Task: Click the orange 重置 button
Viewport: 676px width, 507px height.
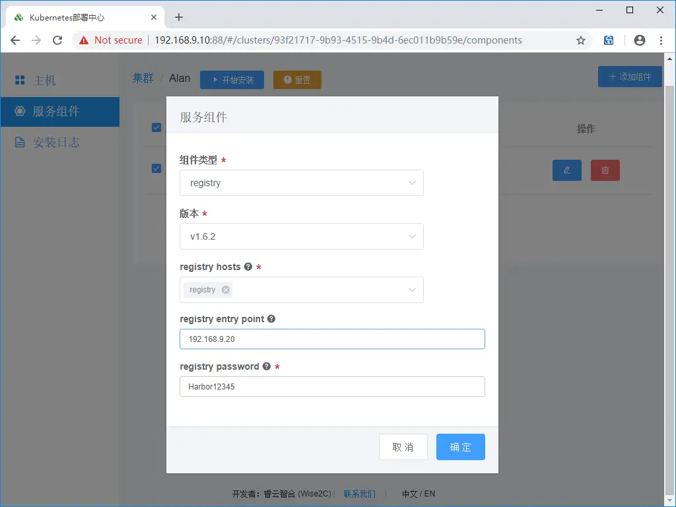Action: coord(297,80)
